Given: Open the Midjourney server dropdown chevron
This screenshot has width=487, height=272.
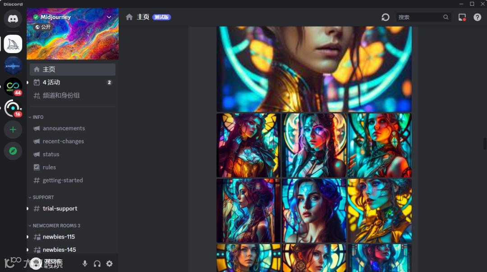Looking at the screenshot, I should click(x=109, y=17).
